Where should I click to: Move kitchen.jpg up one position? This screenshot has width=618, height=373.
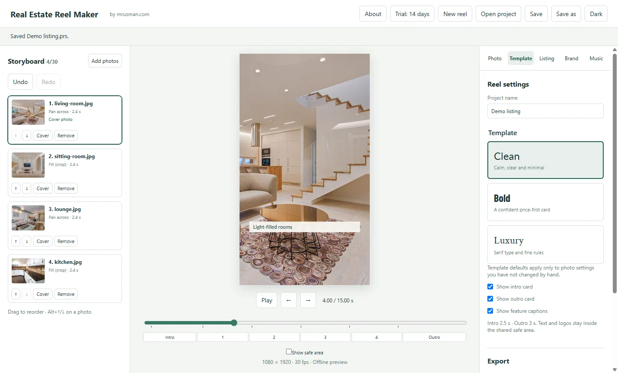(x=16, y=294)
